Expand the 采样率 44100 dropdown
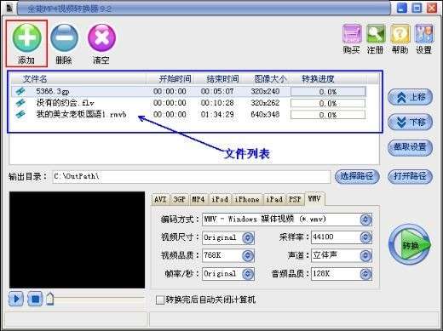The height and width of the screenshot is (331, 443). (365, 237)
